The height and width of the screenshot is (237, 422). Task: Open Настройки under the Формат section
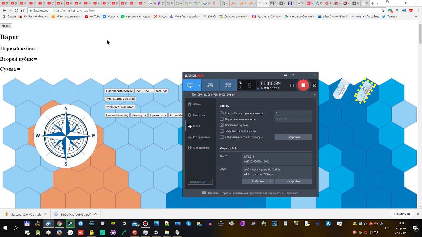[293, 181]
